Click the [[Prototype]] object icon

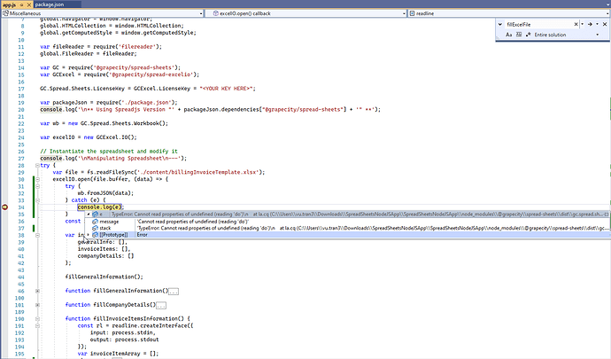pyautogui.click(x=95, y=235)
